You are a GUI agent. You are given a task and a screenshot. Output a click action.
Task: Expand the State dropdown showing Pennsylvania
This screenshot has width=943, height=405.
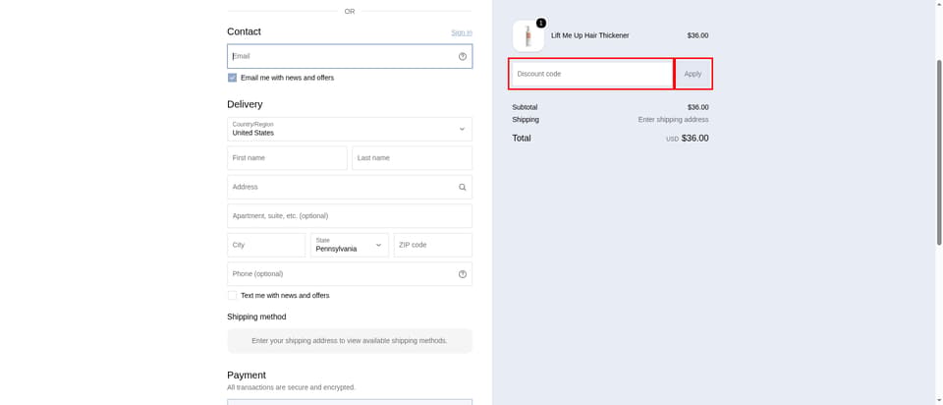click(350, 245)
